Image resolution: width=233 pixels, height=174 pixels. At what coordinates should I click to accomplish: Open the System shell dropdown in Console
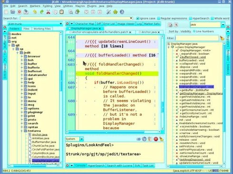point(81,139)
